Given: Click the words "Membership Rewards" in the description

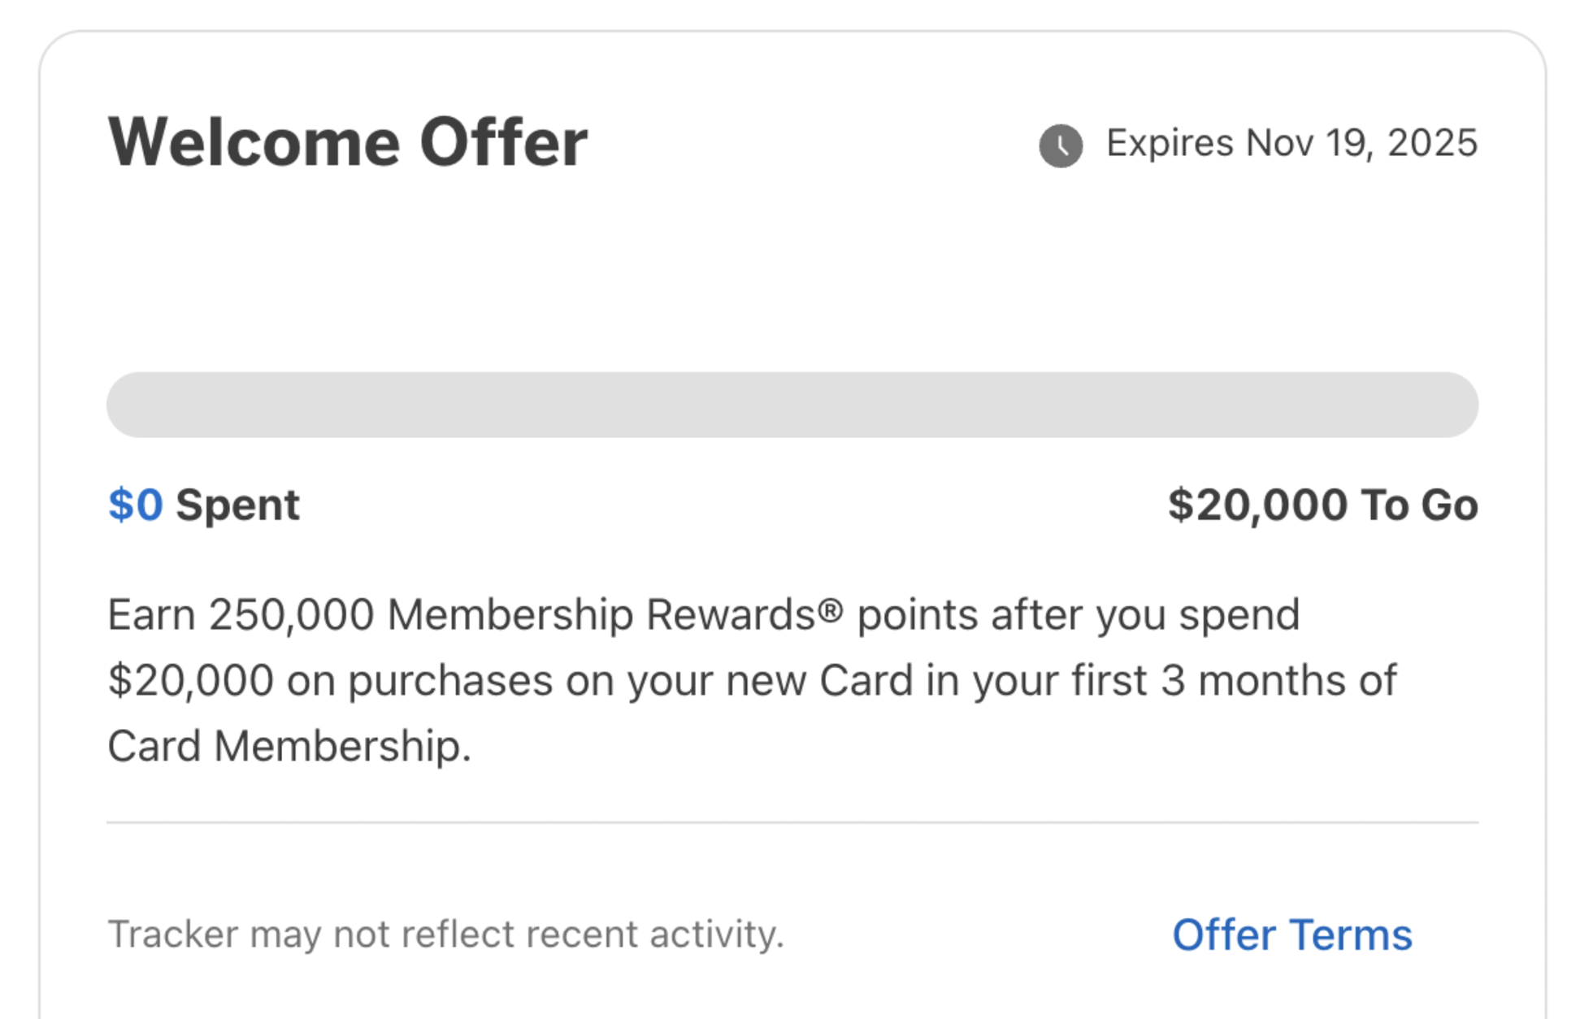Looking at the screenshot, I should (x=601, y=615).
